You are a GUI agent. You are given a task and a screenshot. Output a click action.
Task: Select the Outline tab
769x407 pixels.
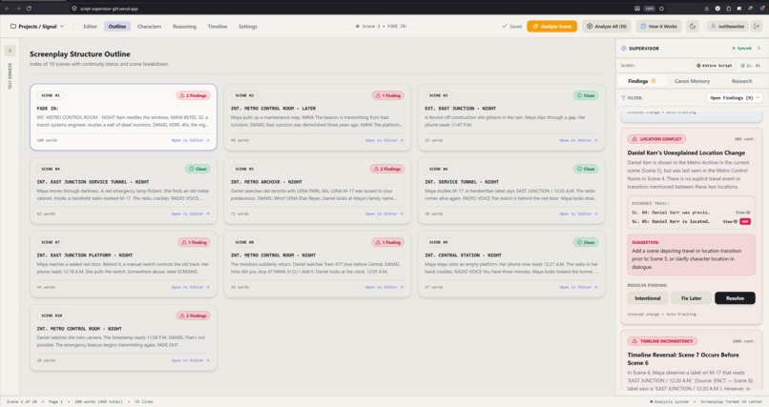click(x=117, y=27)
